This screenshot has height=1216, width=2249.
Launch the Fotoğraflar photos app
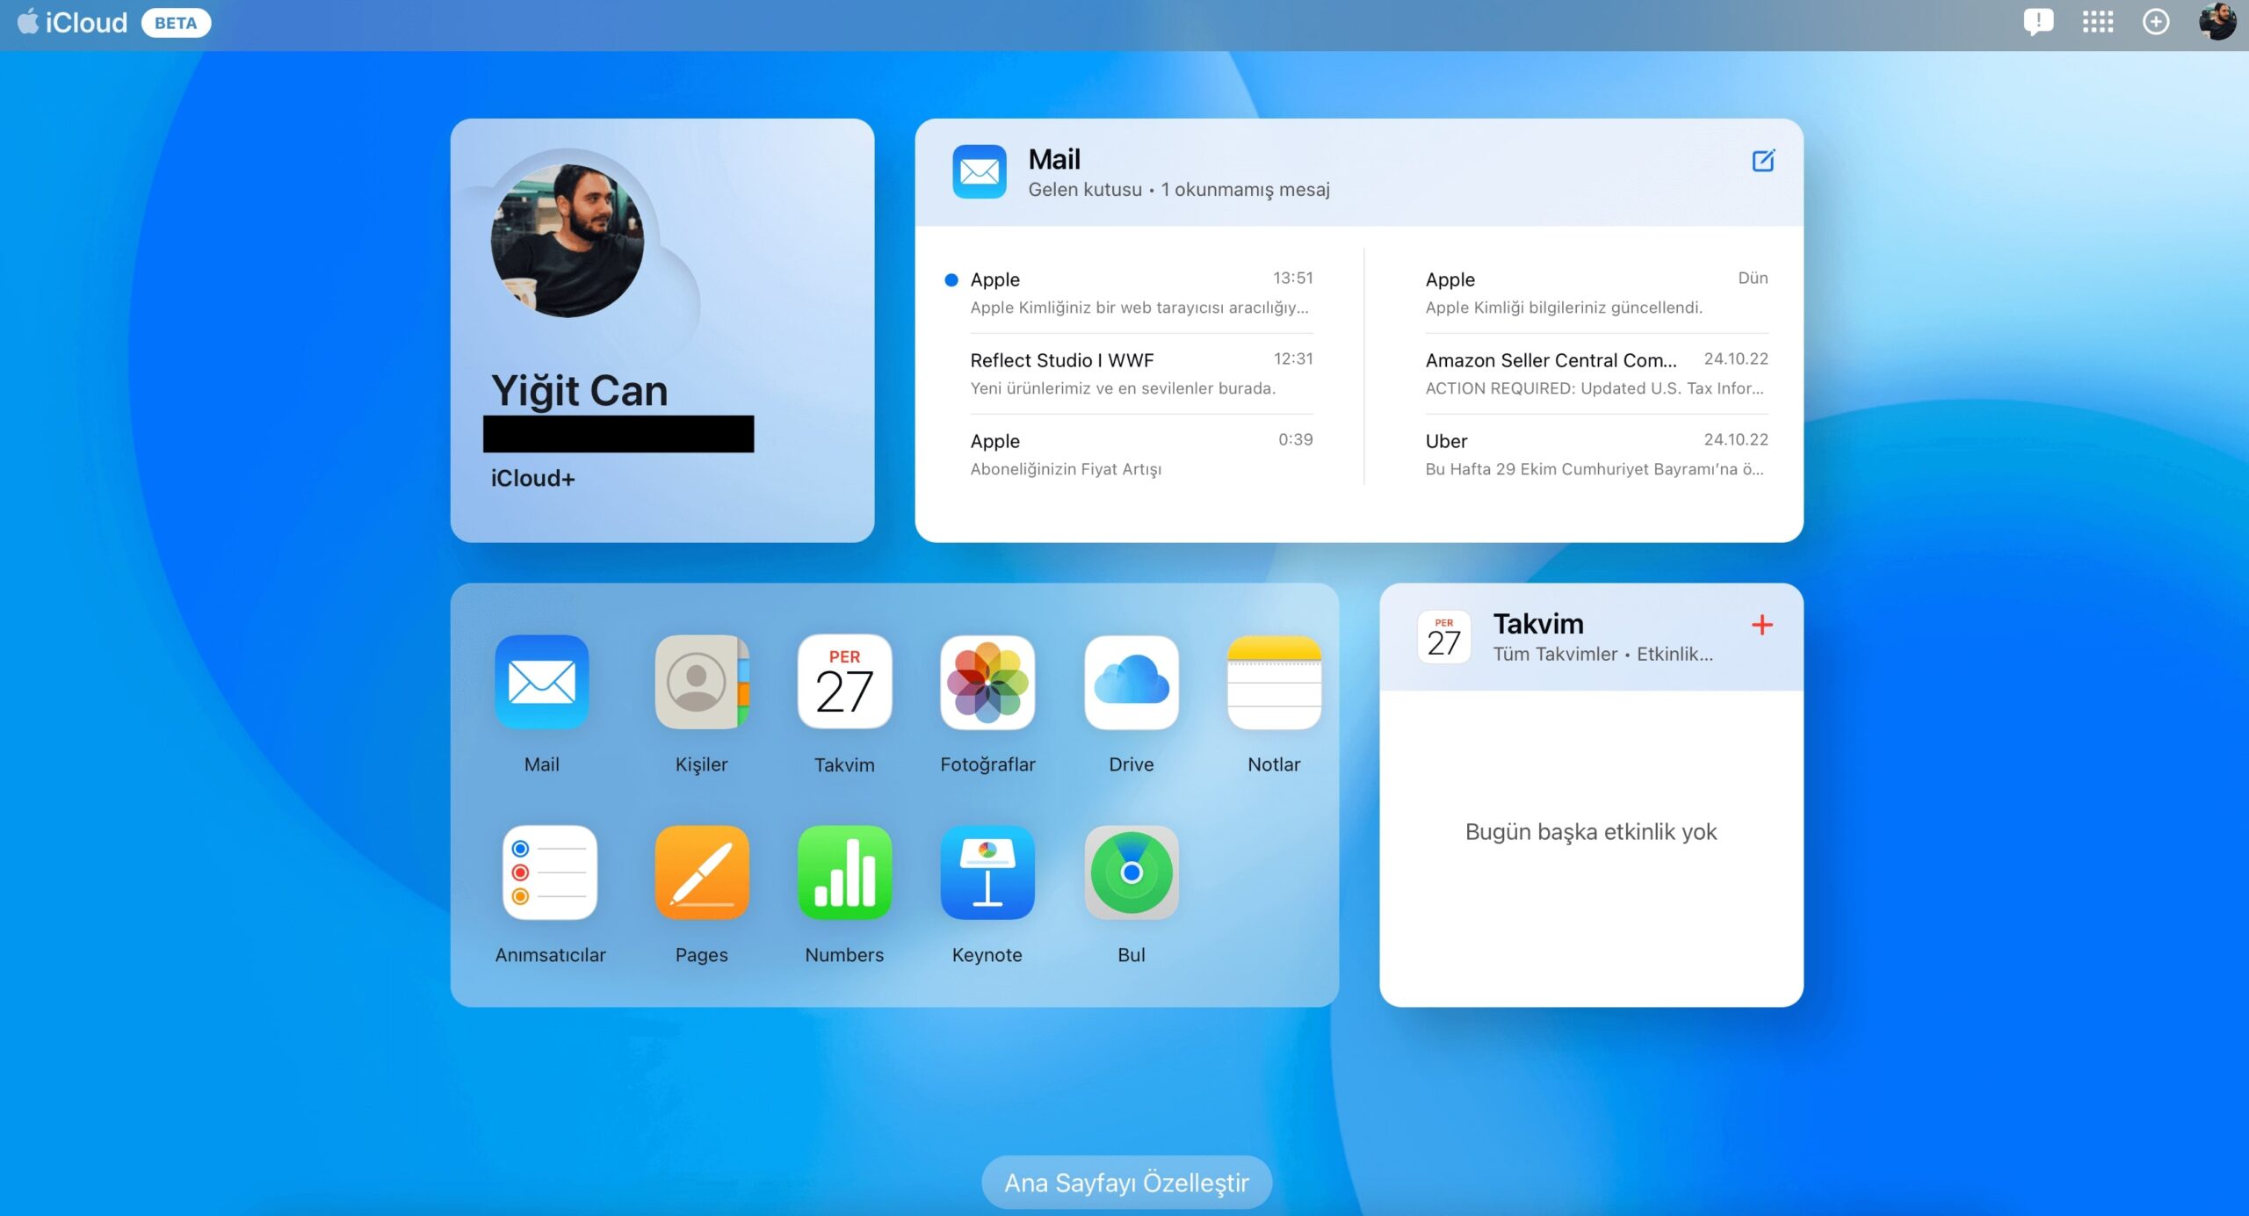987,683
